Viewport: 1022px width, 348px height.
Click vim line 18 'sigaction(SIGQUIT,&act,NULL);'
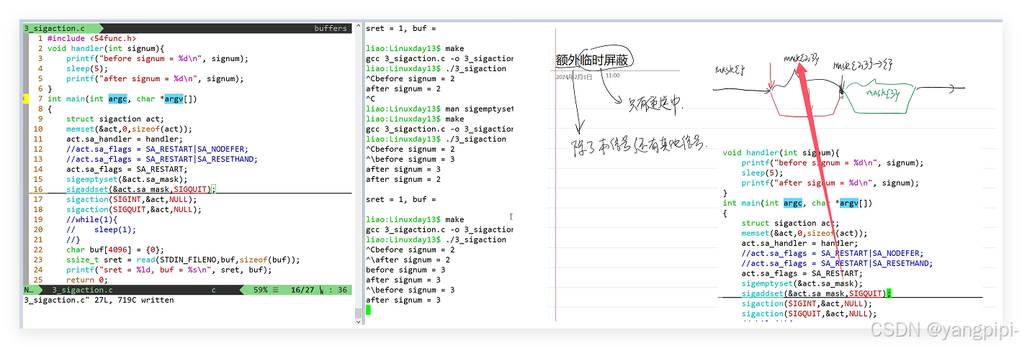tap(134, 210)
